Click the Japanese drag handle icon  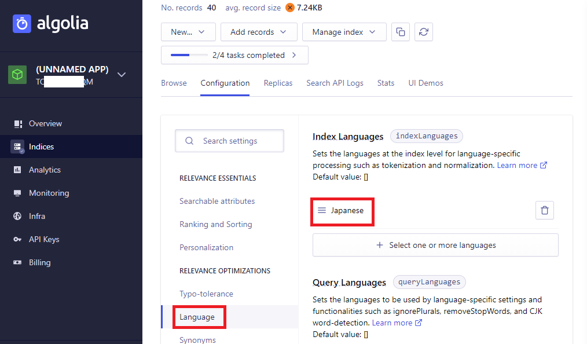pos(322,210)
